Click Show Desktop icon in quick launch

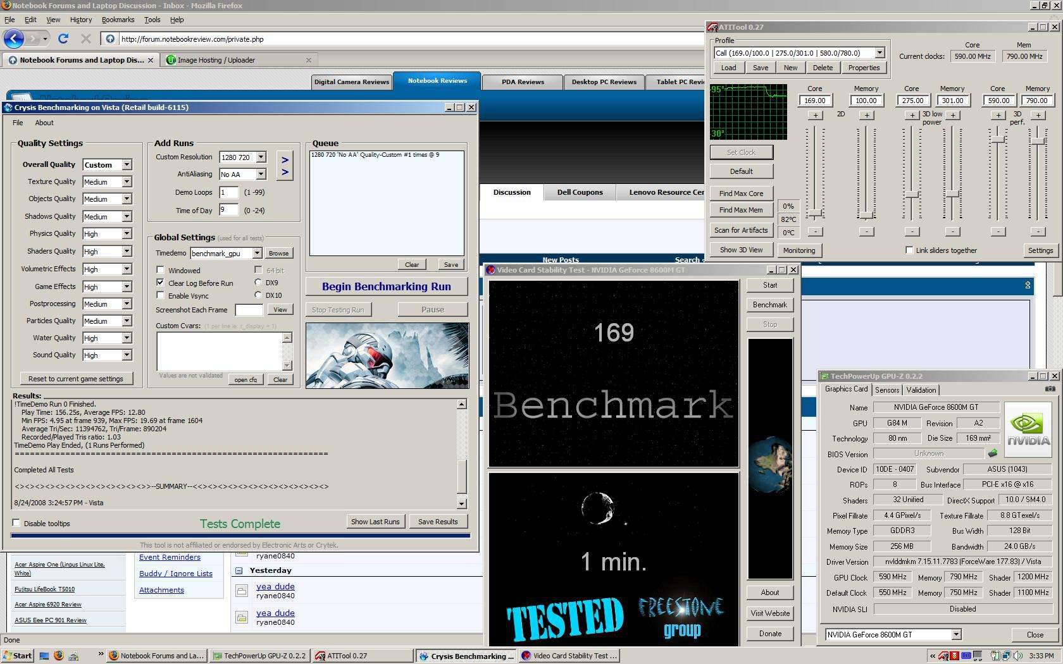click(44, 656)
